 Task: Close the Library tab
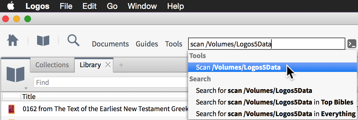coord(108,65)
